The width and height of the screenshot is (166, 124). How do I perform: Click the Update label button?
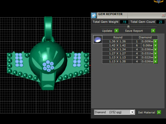(107, 31)
